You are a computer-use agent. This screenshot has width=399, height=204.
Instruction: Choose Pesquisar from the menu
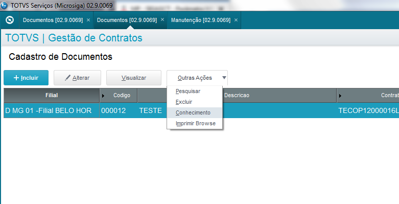(195, 91)
